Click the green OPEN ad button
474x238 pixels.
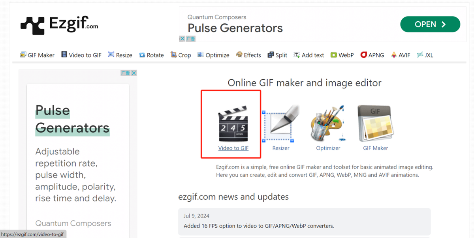pyautogui.click(x=430, y=24)
